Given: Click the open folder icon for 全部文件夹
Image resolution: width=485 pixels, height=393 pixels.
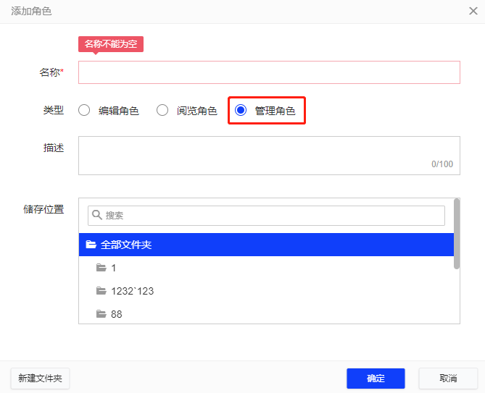Looking at the screenshot, I should [91, 245].
